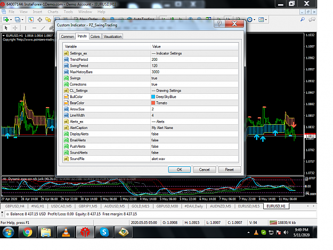Click the system tray volume icon
Screen dimensions: 333x250
[x=286, y=232]
